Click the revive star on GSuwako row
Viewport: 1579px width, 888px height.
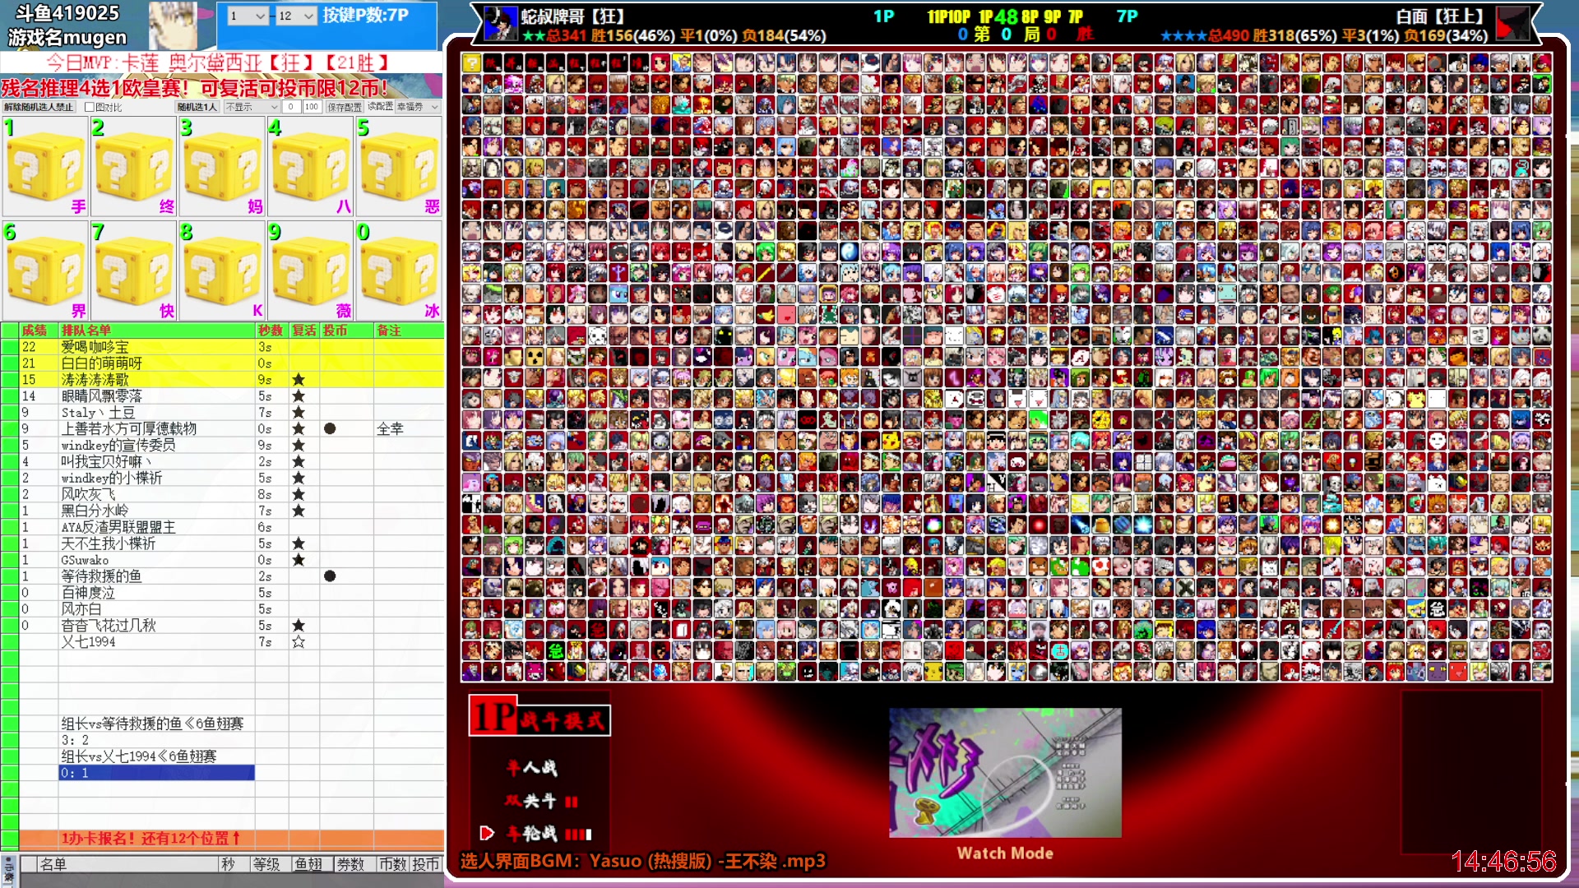299,560
